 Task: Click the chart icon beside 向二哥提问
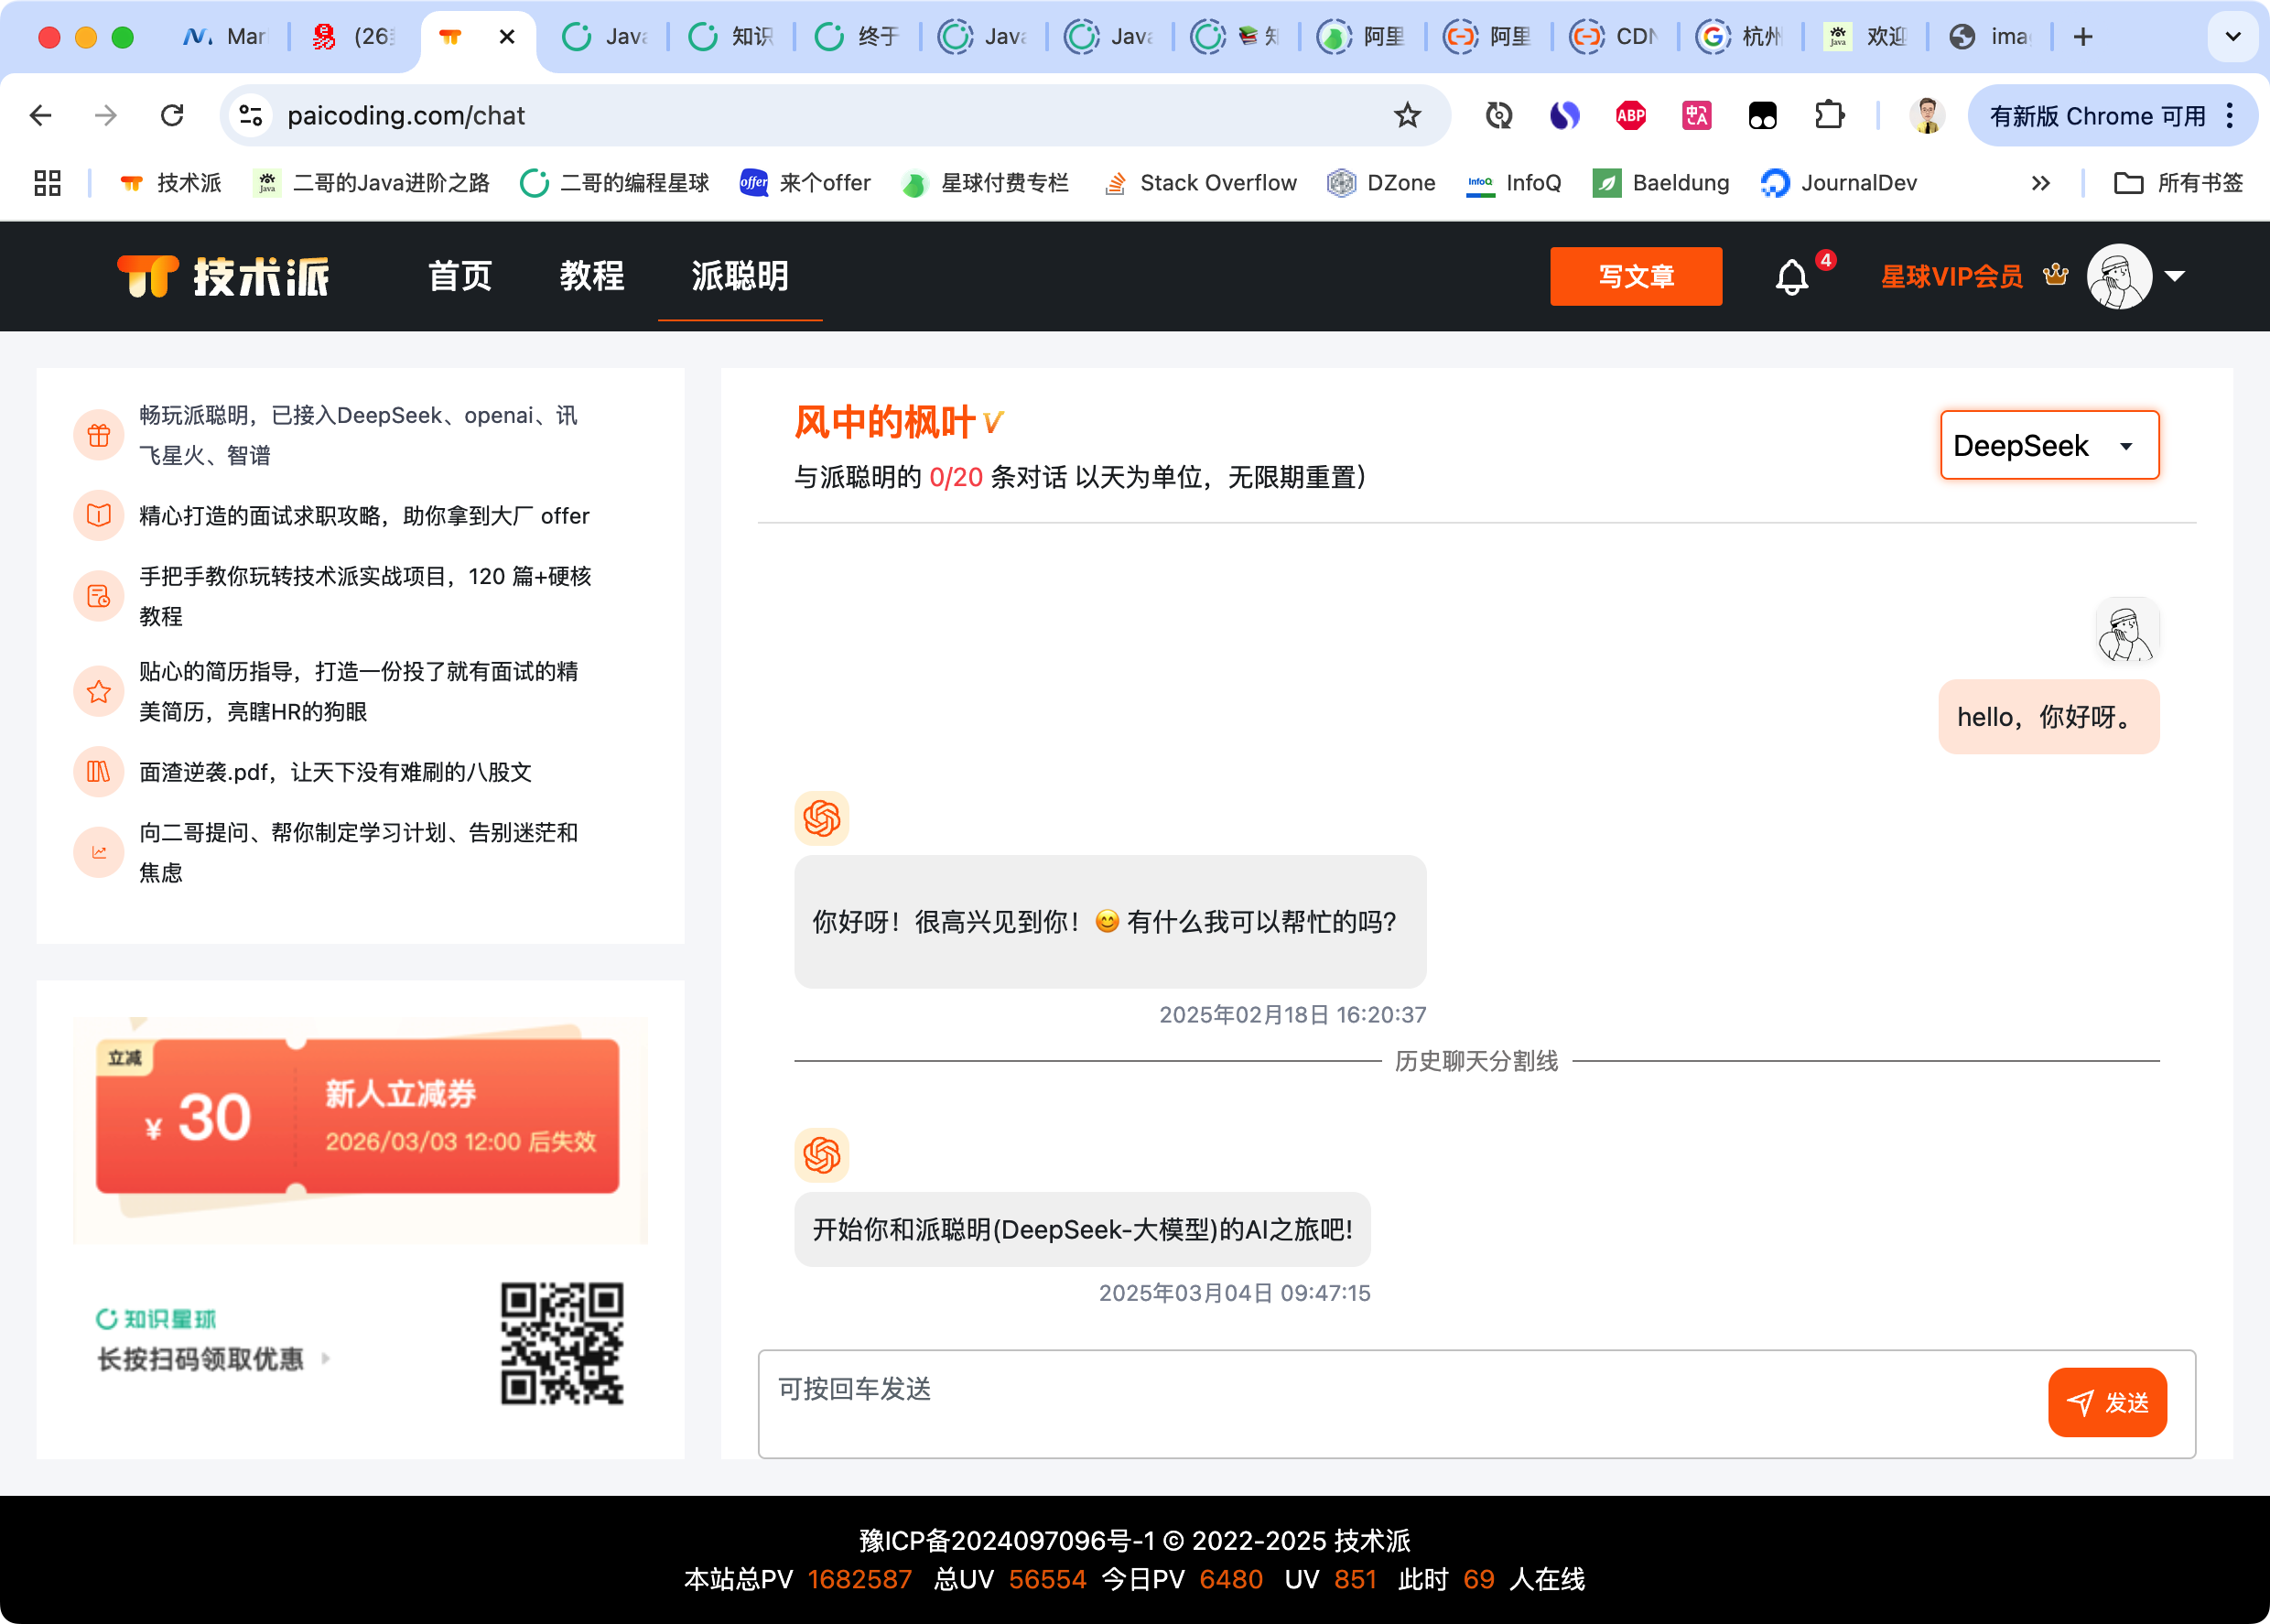(98, 852)
